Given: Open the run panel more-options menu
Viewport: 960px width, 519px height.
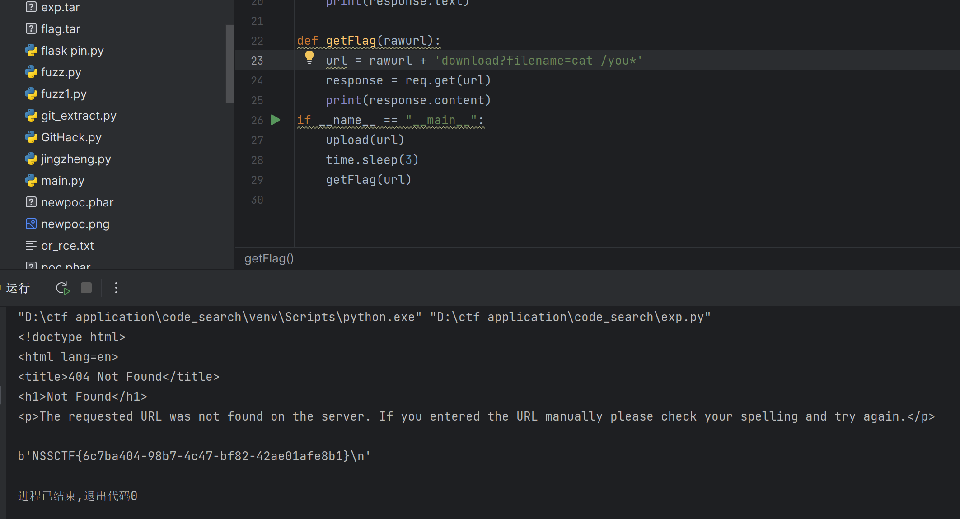Looking at the screenshot, I should (116, 288).
